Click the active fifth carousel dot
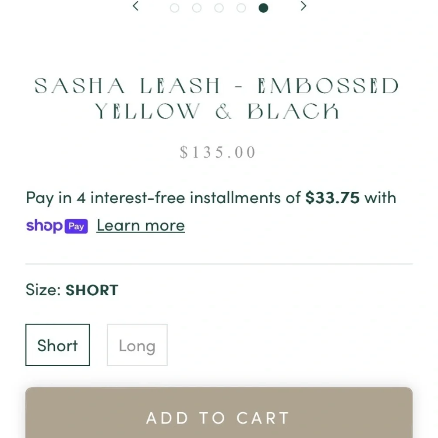438x438 pixels. tap(263, 8)
